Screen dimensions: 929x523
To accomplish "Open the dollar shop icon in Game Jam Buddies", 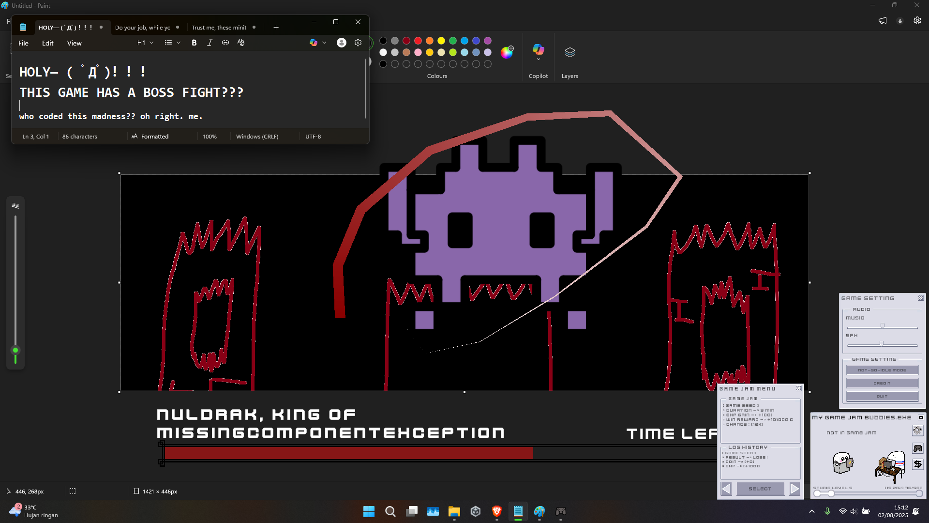I will 917,464.
